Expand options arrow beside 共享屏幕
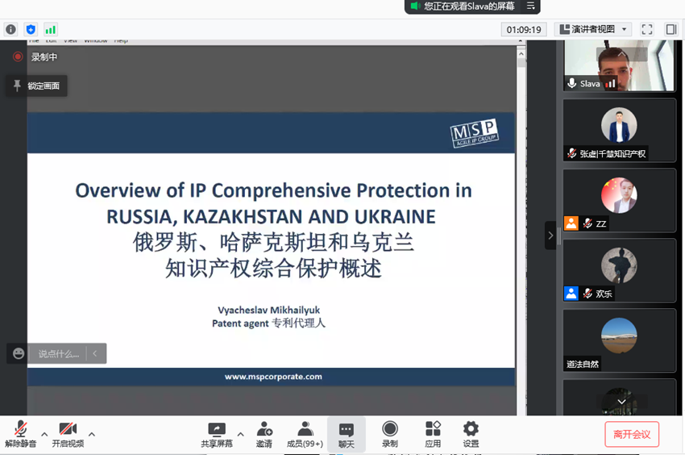The height and width of the screenshot is (455, 685). pyautogui.click(x=240, y=434)
